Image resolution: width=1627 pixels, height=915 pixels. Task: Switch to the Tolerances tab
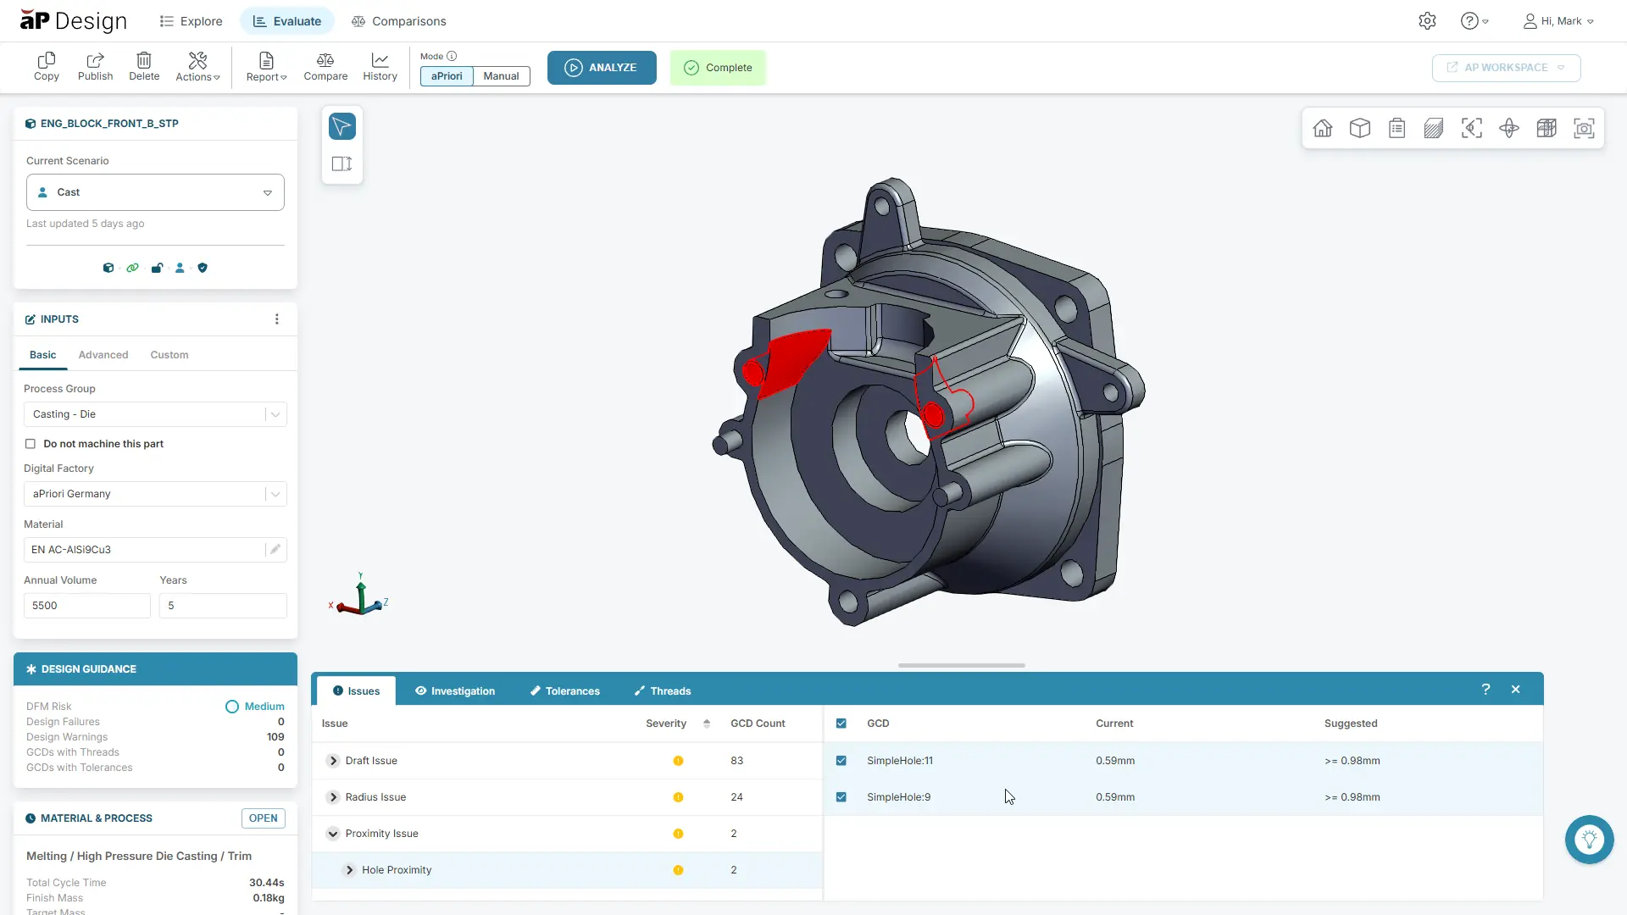tap(564, 690)
